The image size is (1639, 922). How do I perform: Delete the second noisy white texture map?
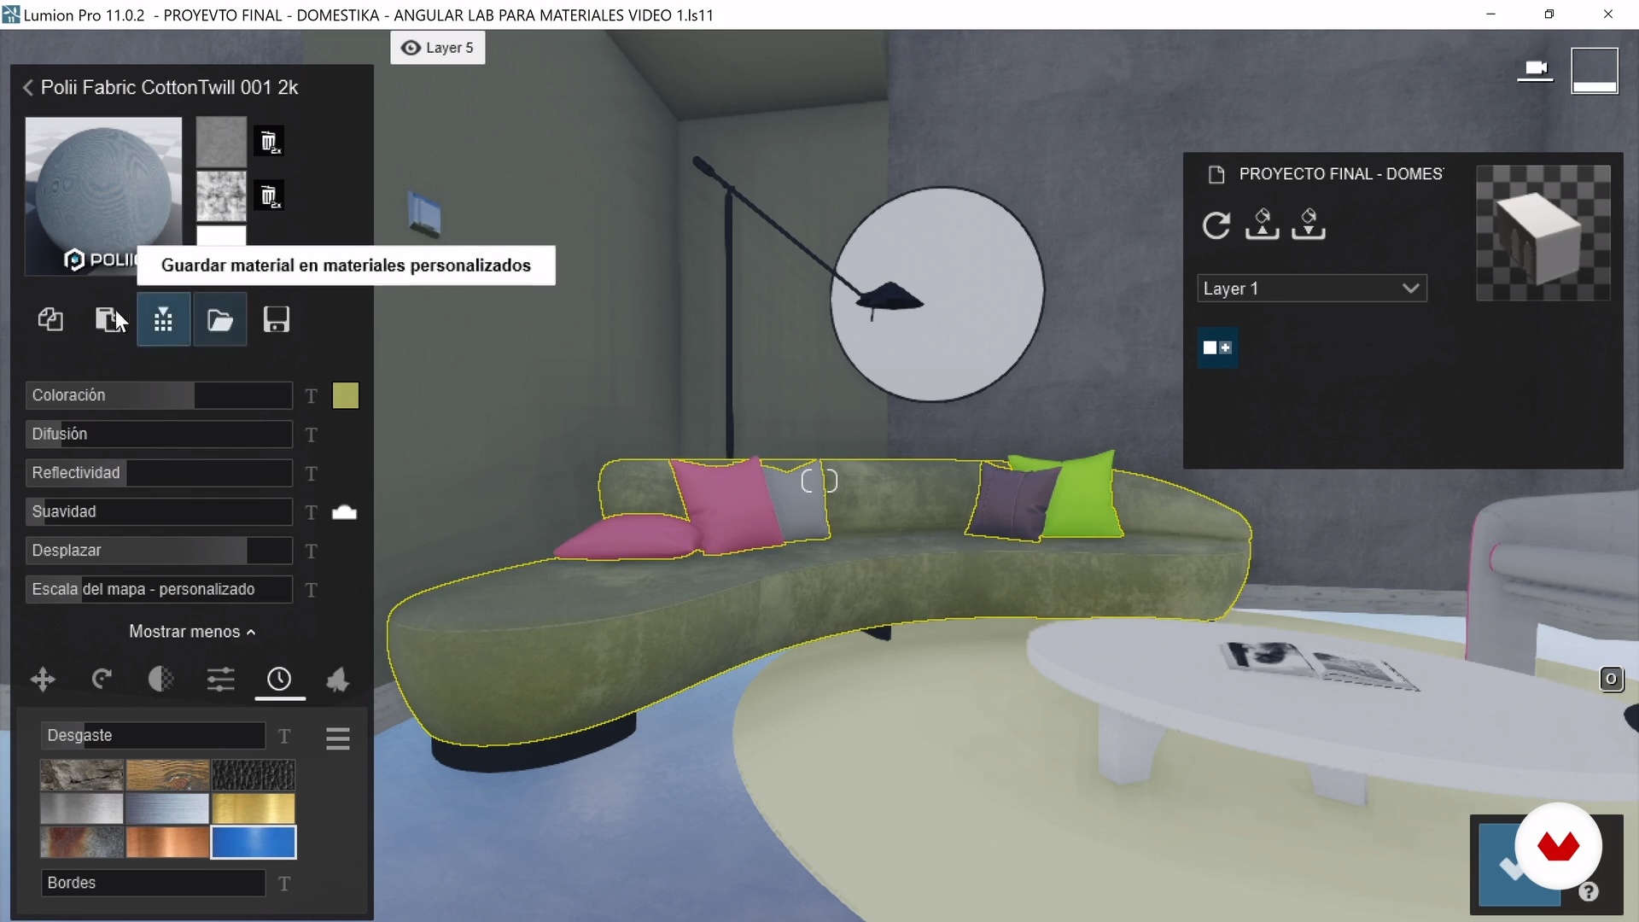tap(269, 196)
